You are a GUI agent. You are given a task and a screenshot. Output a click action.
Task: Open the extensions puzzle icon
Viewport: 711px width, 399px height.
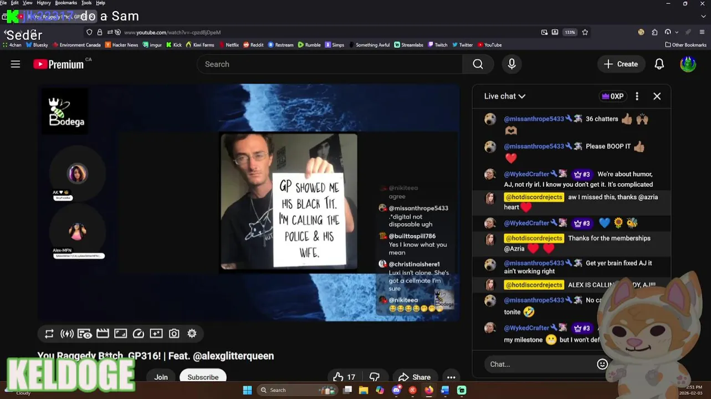pos(654,32)
